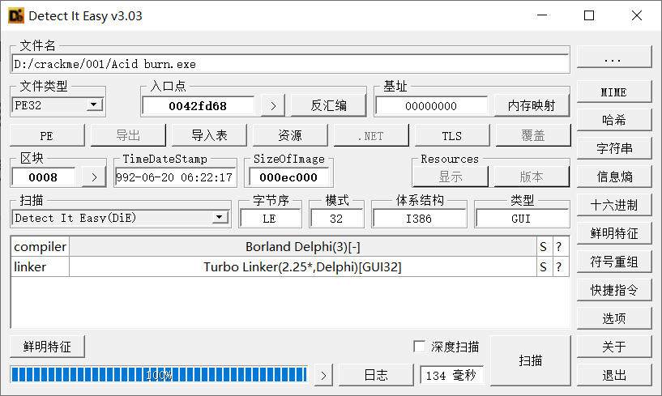Open the MIME info button

coord(614,92)
